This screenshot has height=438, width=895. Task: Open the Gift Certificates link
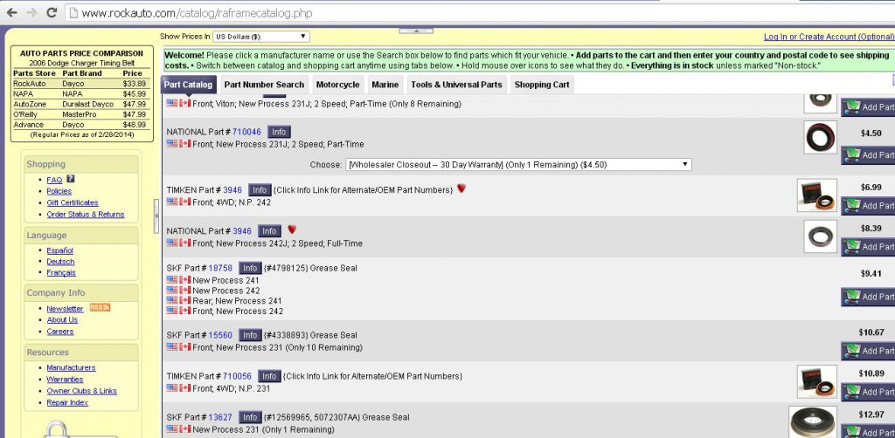tap(73, 202)
